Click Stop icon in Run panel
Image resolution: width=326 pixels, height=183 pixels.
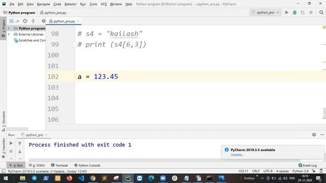coord(11,151)
